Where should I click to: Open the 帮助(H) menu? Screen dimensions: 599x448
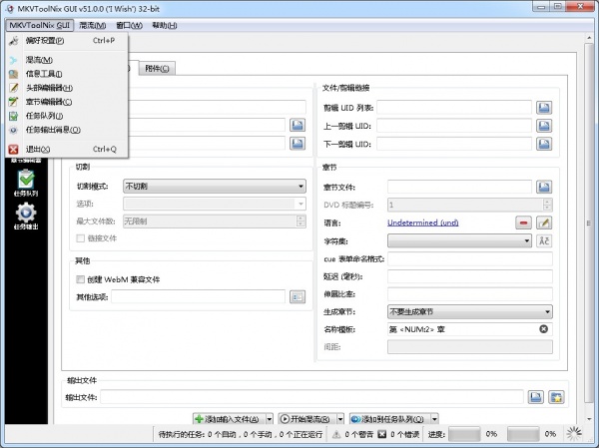[x=165, y=26]
